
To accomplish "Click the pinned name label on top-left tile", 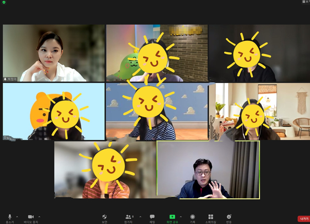I will point(10,79).
